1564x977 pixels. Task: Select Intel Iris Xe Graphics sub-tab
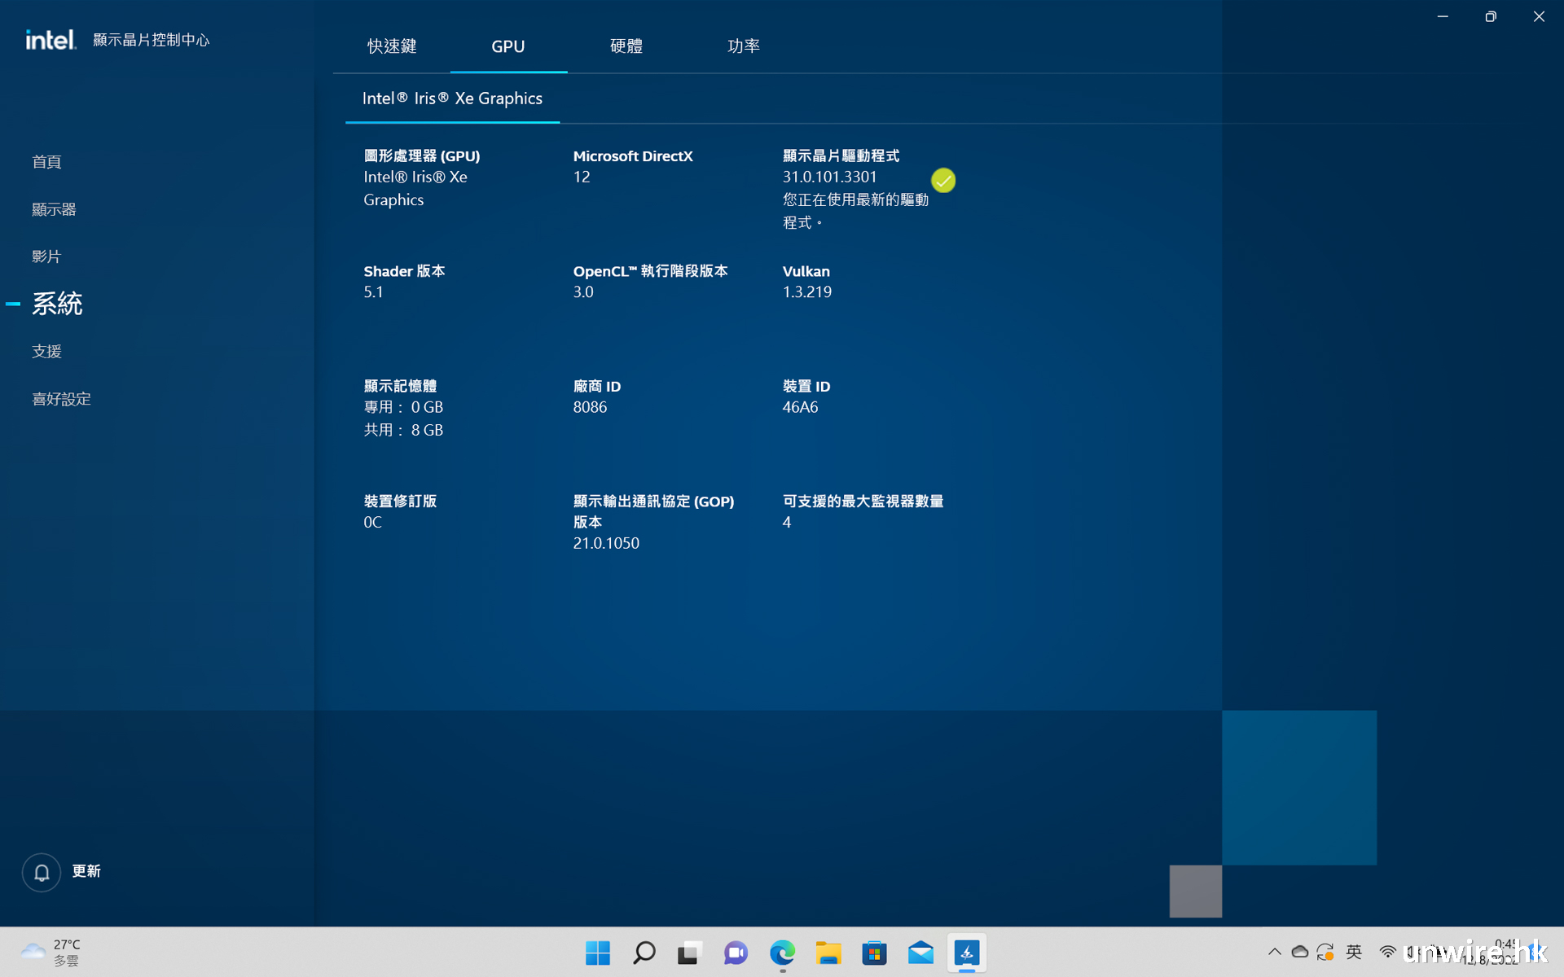(x=452, y=99)
